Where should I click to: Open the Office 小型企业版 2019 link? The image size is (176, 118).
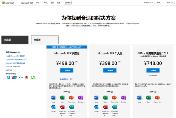pos(16,60)
